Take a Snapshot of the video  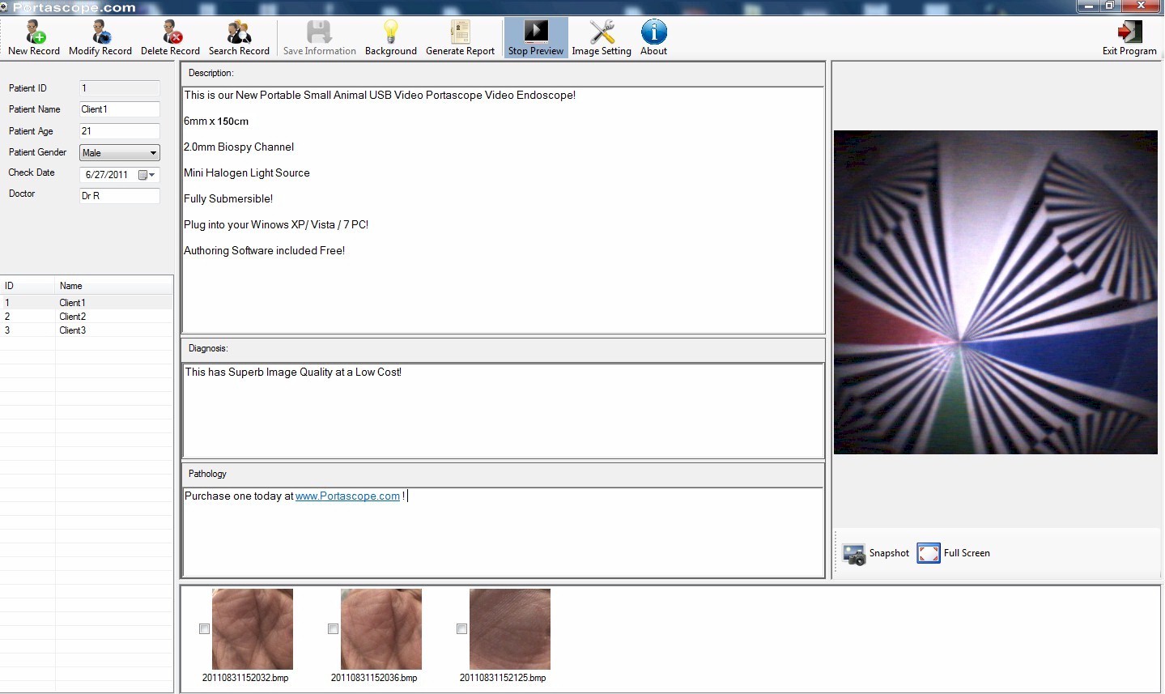click(x=876, y=554)
